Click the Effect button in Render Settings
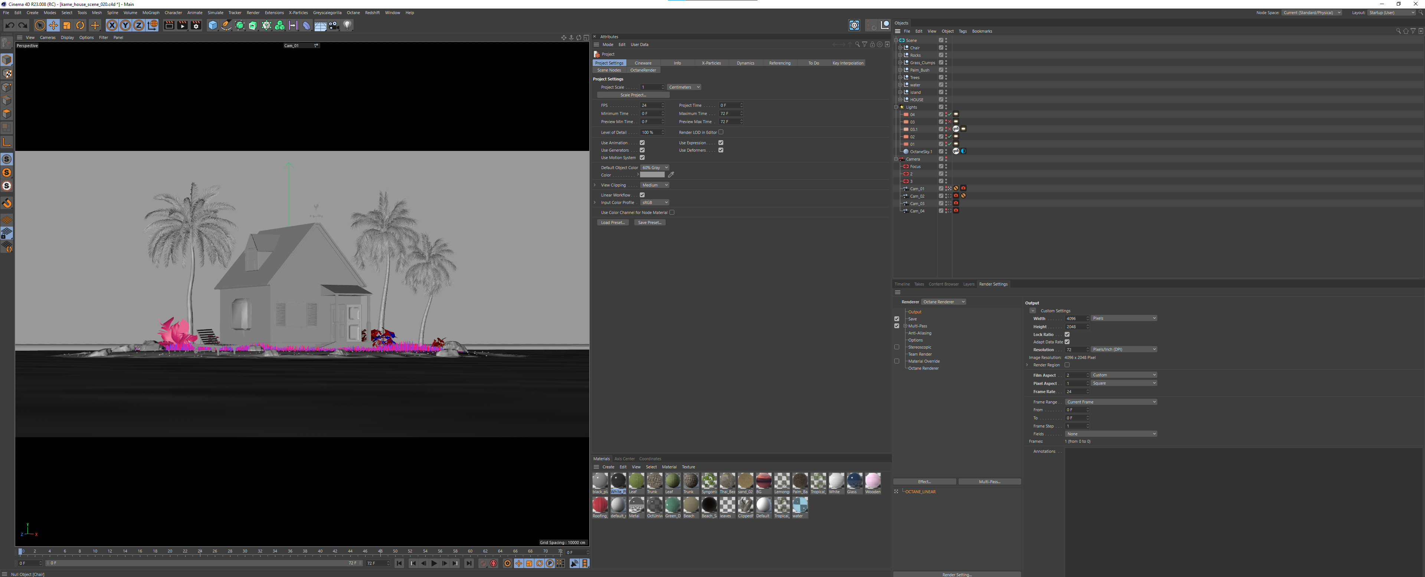 (924, 481)
